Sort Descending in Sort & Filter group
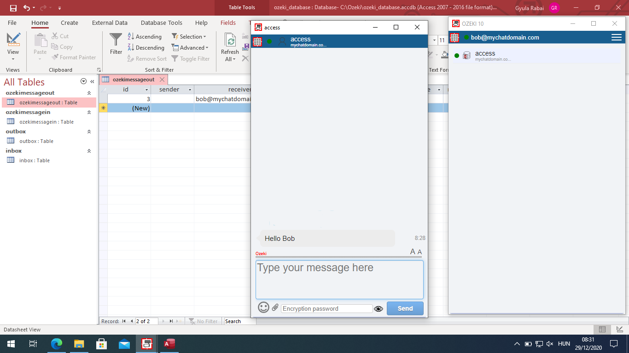629x353 pixels. 146,48
